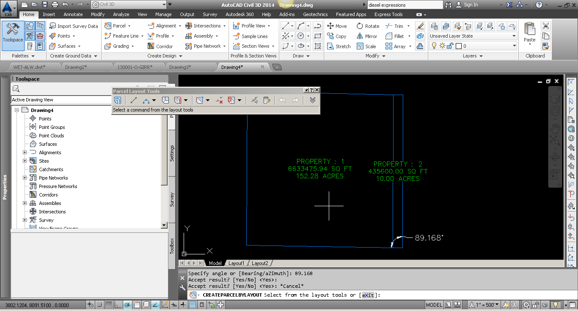Open the Toolbox vertical tab
The image size is (578, 311).
(172, 246)
